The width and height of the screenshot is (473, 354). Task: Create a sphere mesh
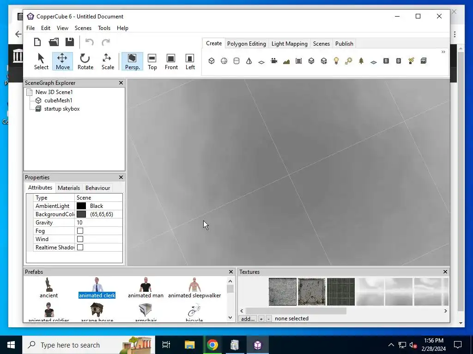224,61
